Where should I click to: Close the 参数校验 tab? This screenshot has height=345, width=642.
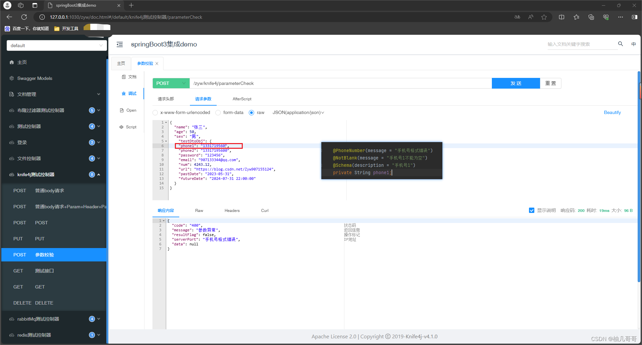(x=157, y=64)
